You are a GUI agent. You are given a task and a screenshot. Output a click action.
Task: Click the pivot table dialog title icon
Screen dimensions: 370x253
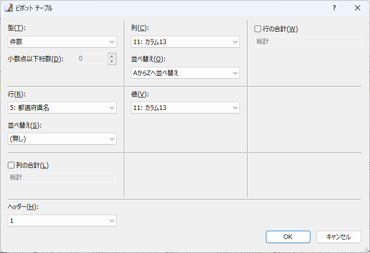point(9,8)
